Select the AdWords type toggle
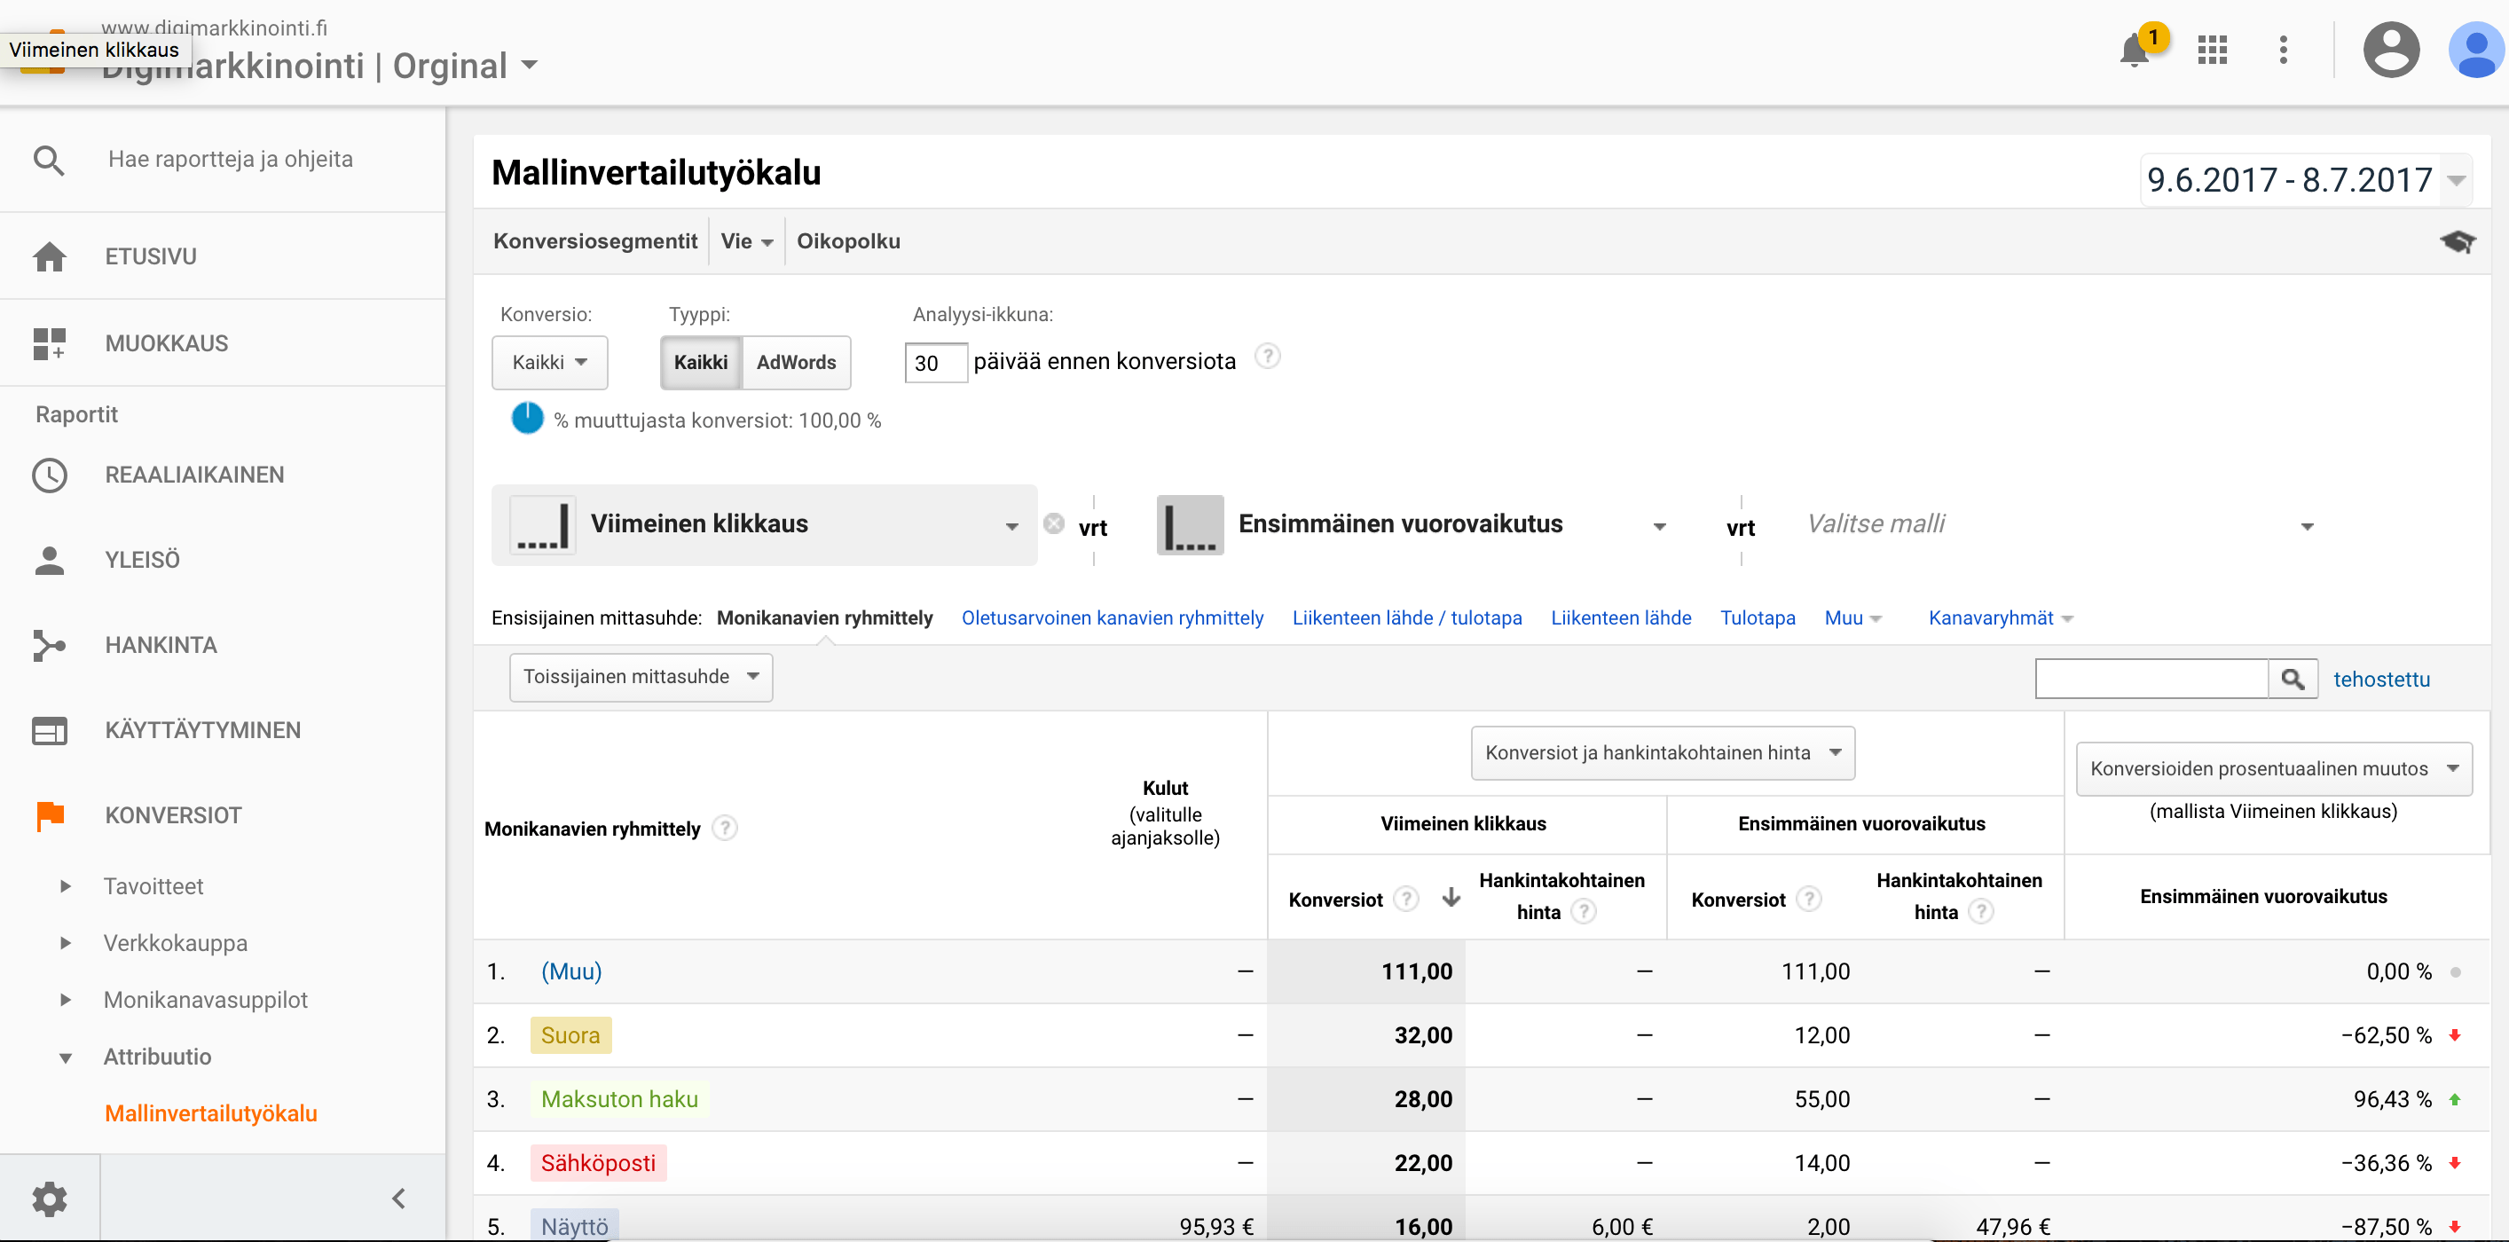 point(796,362)
